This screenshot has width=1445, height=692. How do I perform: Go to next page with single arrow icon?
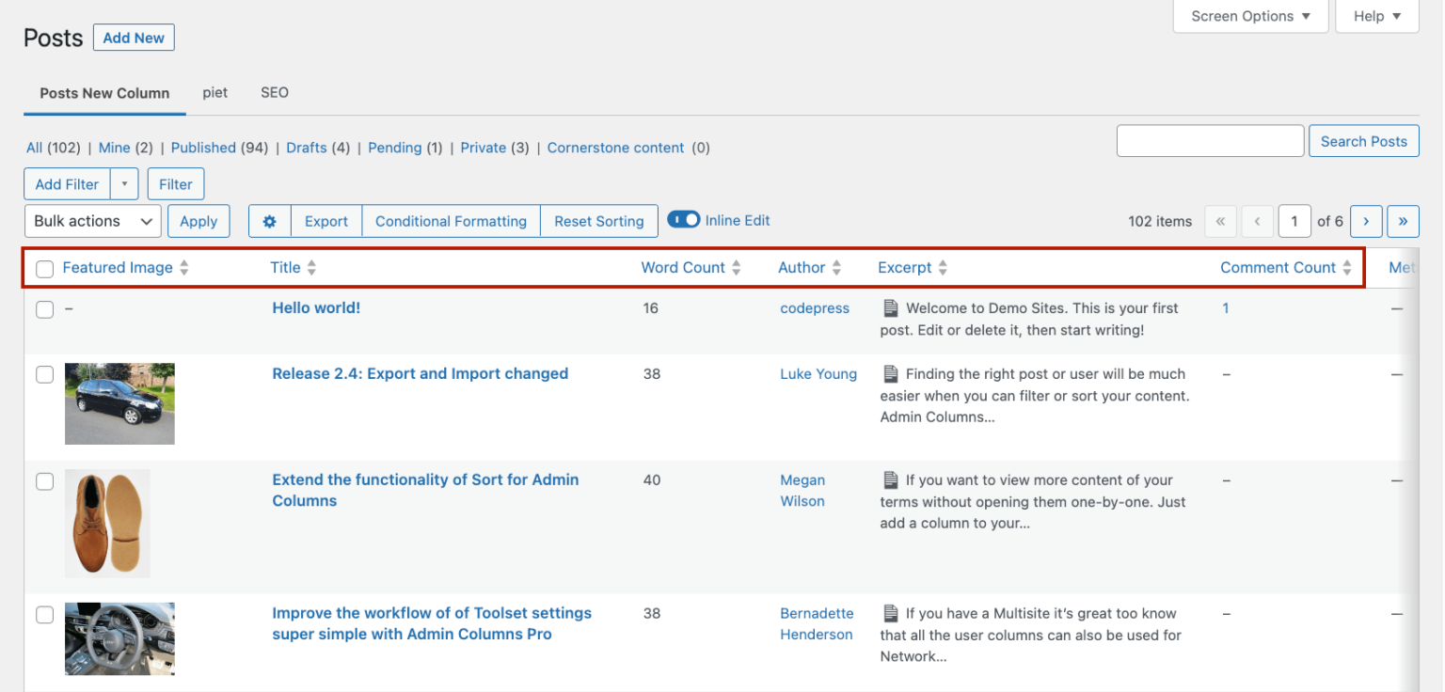click(1366, 221)
